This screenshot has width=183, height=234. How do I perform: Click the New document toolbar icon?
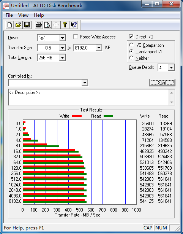click(9, 25)
